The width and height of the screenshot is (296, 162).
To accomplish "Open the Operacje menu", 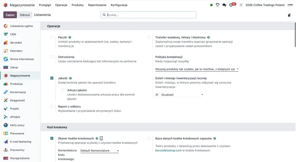I will tap(61, 5).
